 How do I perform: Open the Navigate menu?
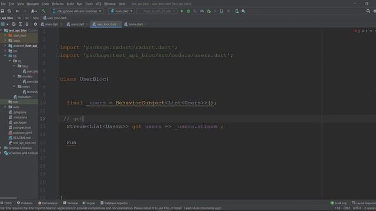pos(33,4)
